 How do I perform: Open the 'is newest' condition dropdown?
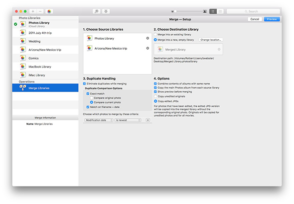[x=128, y=120]
